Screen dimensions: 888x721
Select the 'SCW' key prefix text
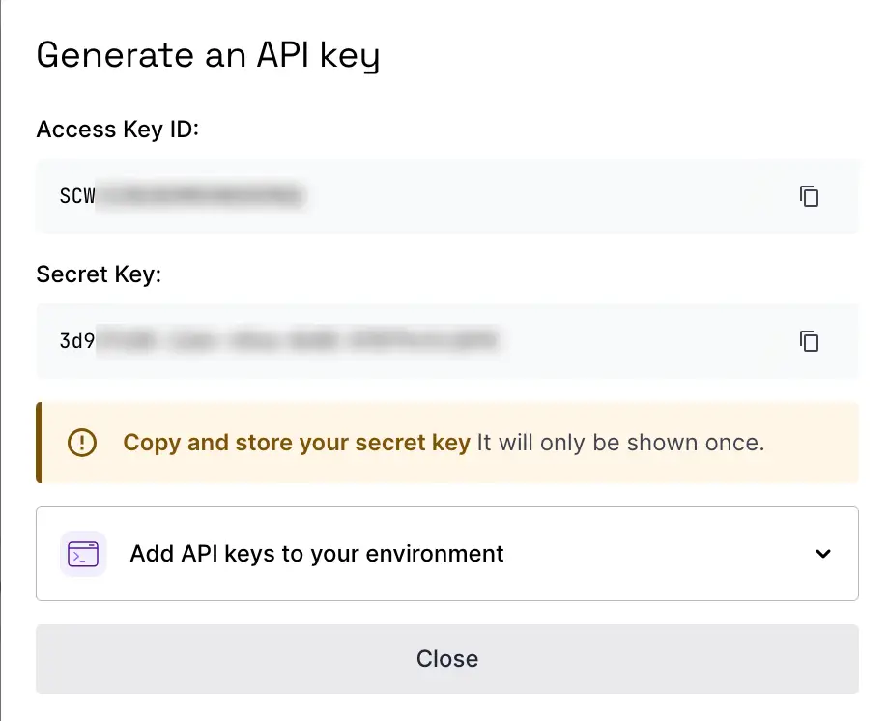point(77,196)
